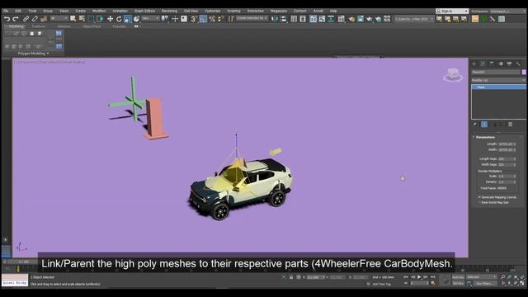Switch to the Hierarchy command panel tab
This screenshot has height=297, width=528.
tap(492, 64)
